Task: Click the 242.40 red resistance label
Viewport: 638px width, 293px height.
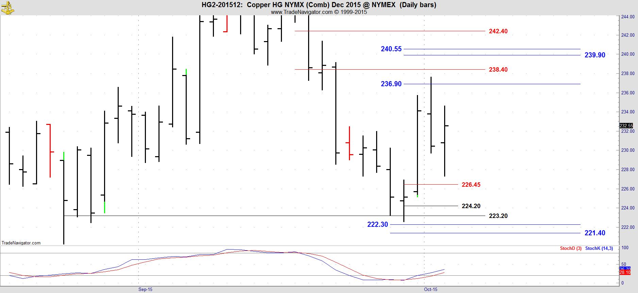Action: 498,31
